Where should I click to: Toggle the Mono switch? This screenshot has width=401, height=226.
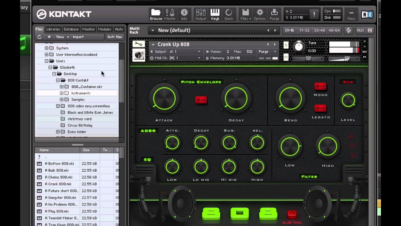tap(320, 86)
